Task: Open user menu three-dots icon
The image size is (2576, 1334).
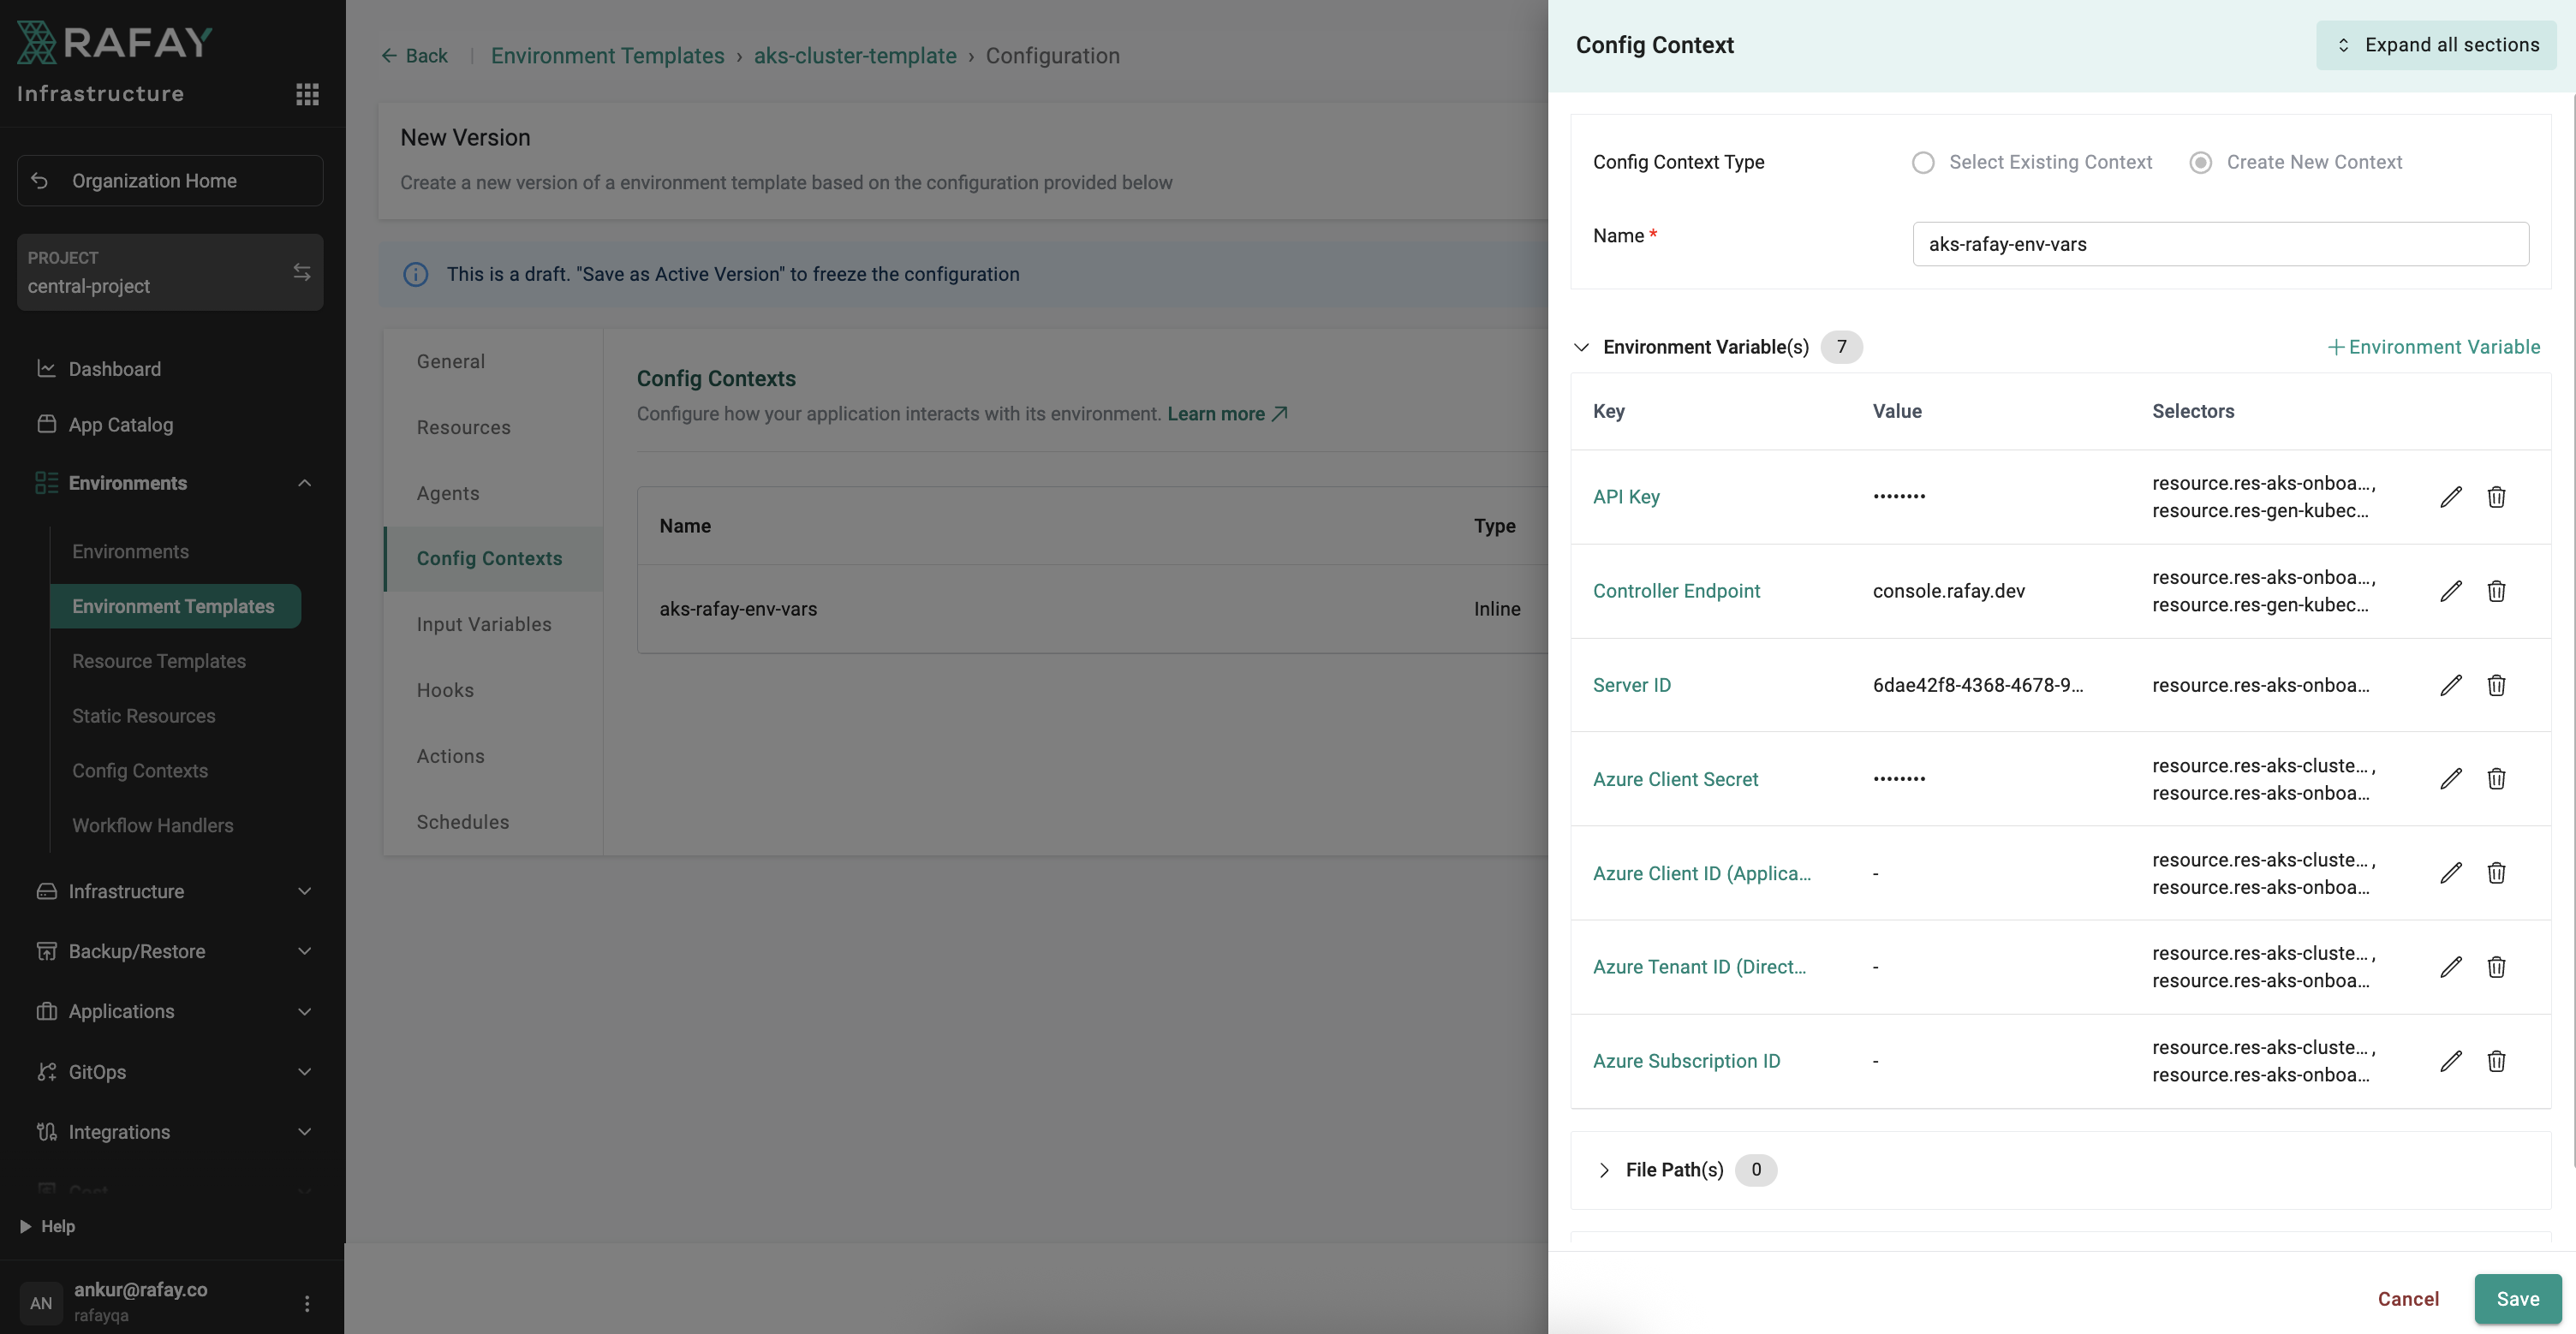Action: (x=307, y=1303)
